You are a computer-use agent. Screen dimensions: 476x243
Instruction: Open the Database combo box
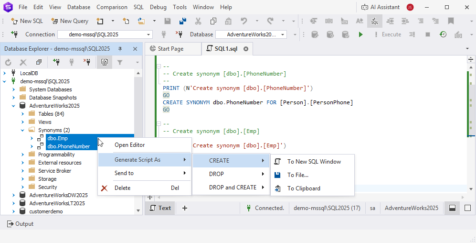tap(251, 34)
